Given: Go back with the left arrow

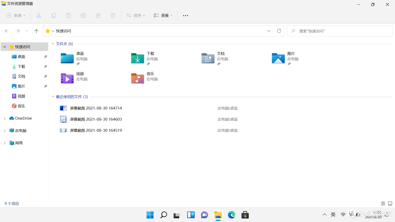Looking at the screenshot, I should pyautogui.click(x=7, y=31).
